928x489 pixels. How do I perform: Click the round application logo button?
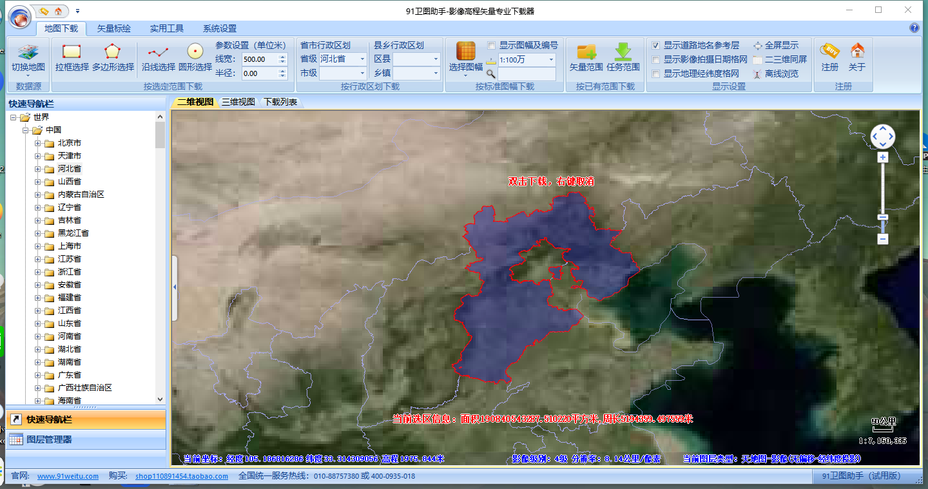pos(20,15)
